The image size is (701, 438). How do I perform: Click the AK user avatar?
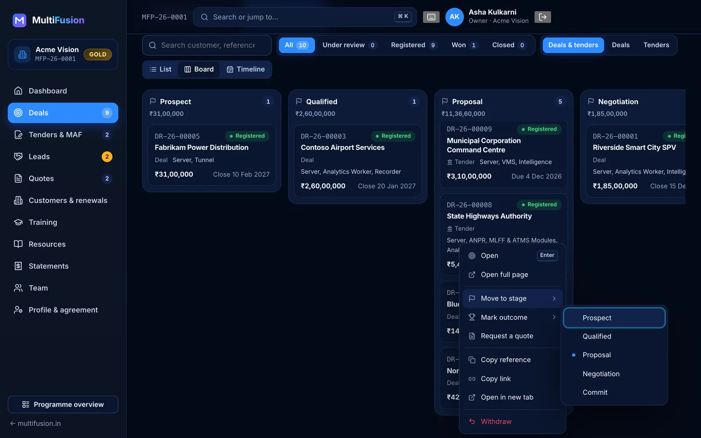click(454, 17)
